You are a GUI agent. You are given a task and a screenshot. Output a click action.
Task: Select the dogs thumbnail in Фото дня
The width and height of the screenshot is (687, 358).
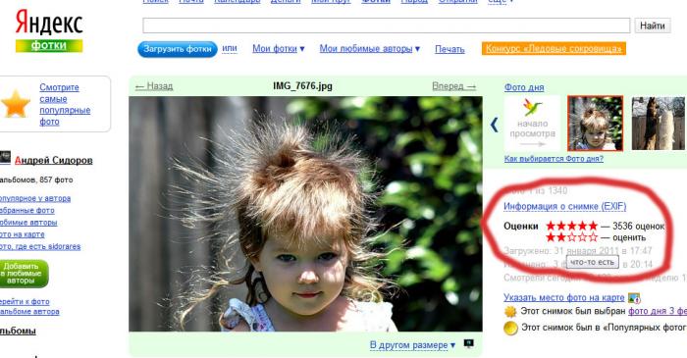pyautogui.click(x=658, y=123)
